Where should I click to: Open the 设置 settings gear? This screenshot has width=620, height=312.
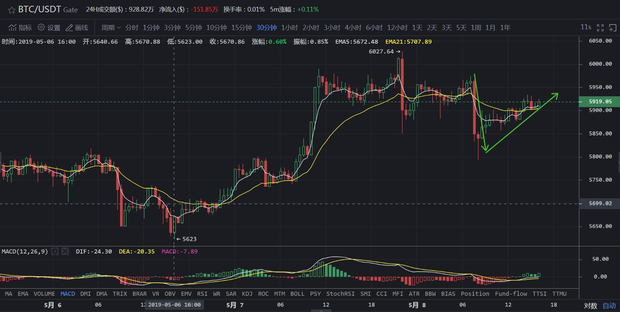click(x=41, y=27)
